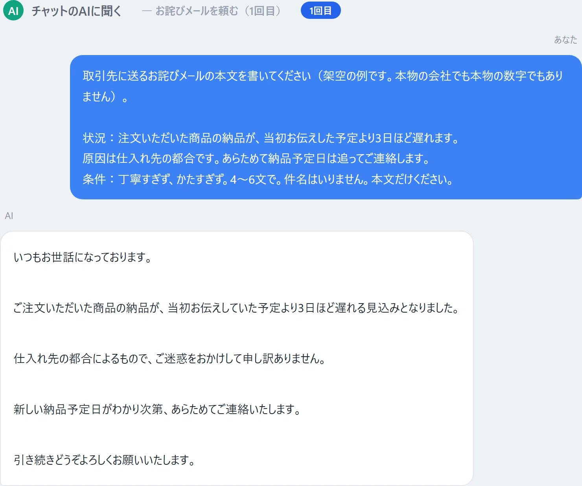Click the reply line starting ご注文いただいた商品の納品が
Image resolution: width=582 pixels, height=486 pixels.
point(236,308)
